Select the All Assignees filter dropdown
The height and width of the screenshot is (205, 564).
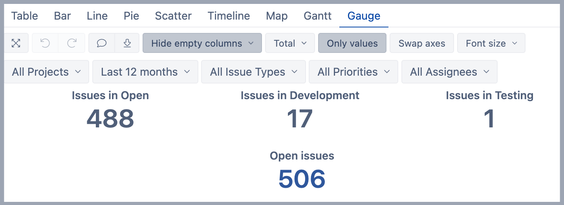[449, 72]
